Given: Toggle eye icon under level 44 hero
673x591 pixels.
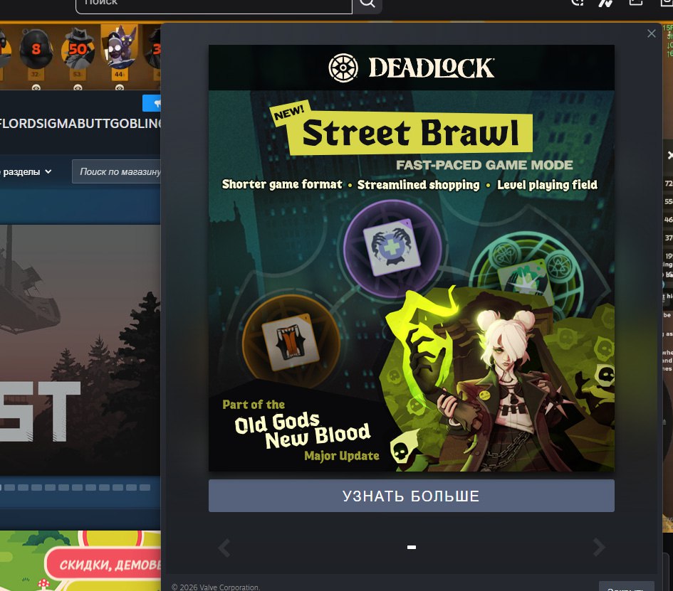Looking at the screenshot, I should [x=120, y=88].
